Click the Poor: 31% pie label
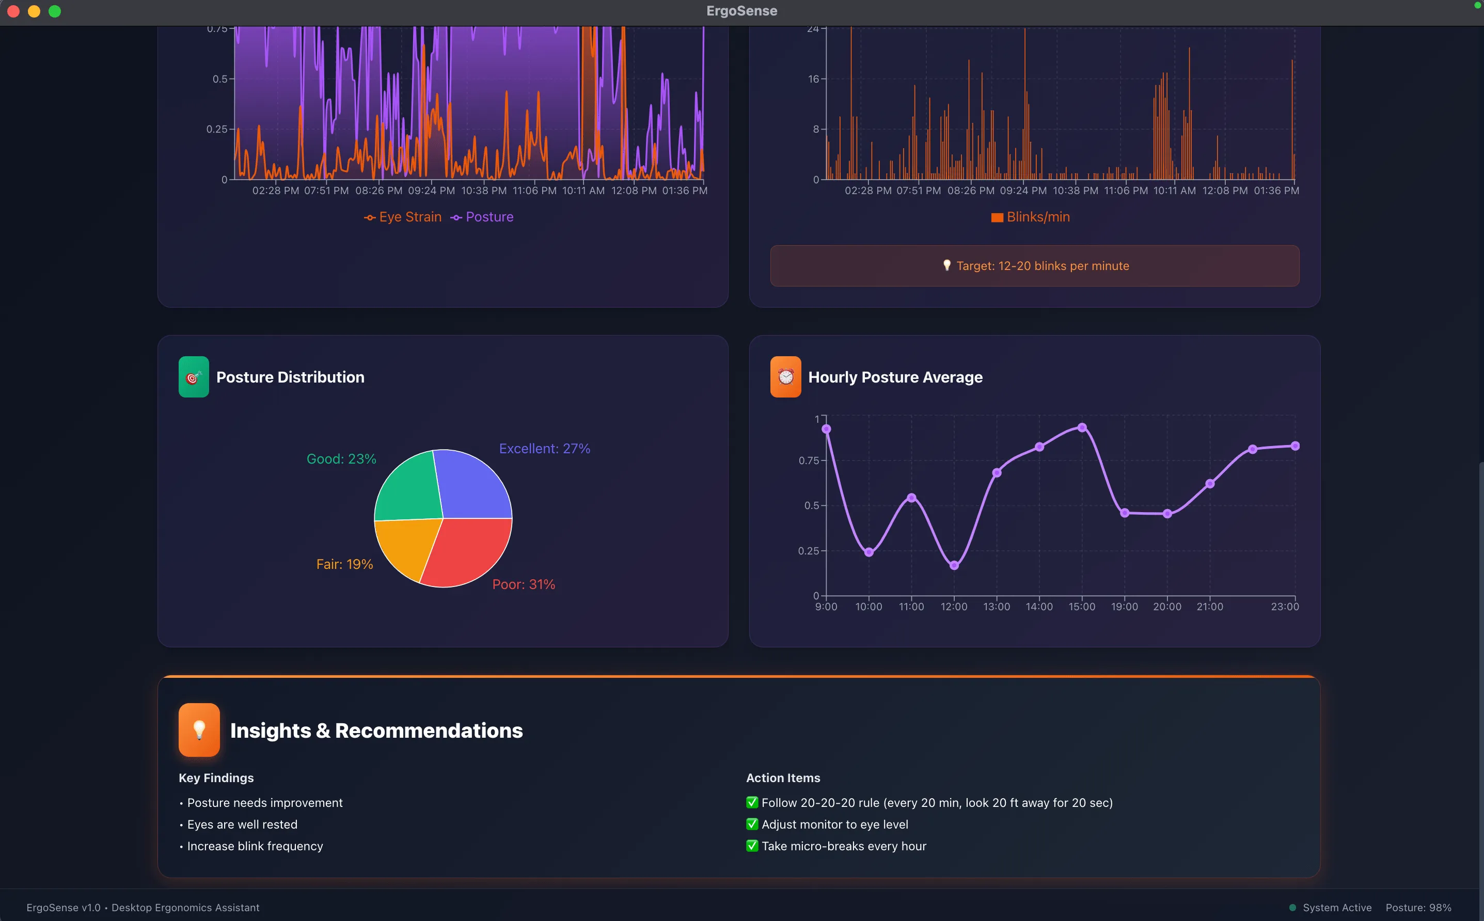The height and width of the screenshot is (921, 1484). click(523, 584)
